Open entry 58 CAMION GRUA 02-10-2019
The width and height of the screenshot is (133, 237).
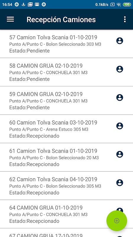pos(66,72)
